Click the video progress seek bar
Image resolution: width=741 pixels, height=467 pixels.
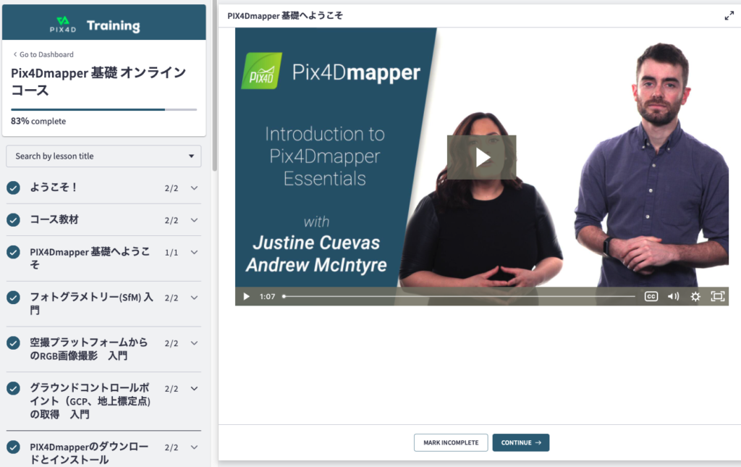point(459,296)
